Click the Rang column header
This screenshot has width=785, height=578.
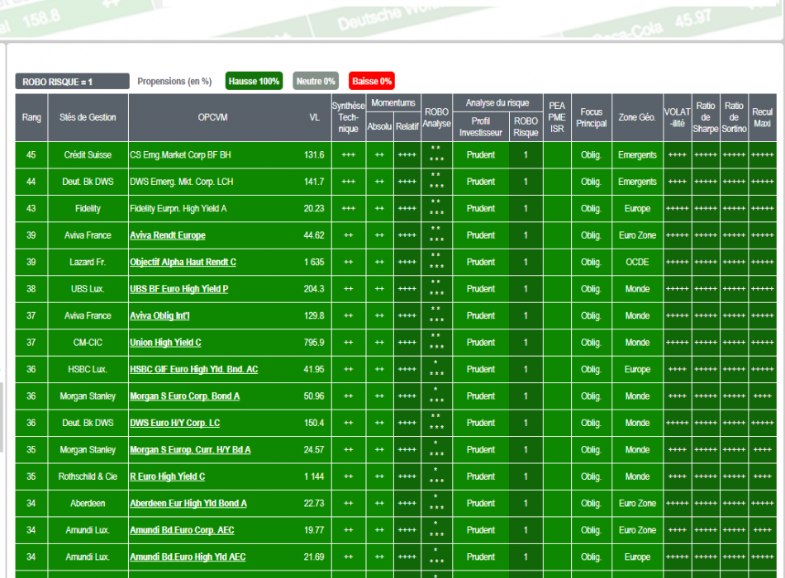(x=31, y=117)
